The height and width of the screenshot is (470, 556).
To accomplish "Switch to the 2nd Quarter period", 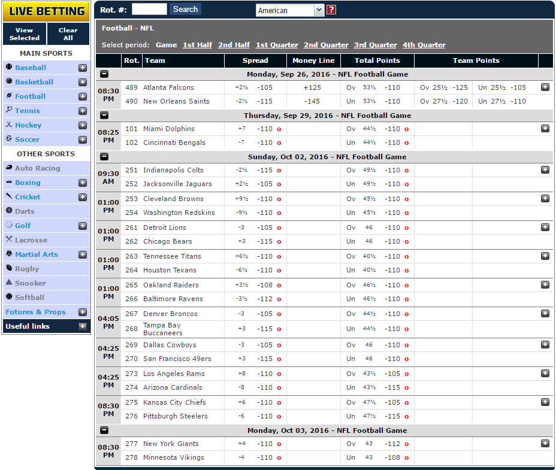I will coord(326,45).
